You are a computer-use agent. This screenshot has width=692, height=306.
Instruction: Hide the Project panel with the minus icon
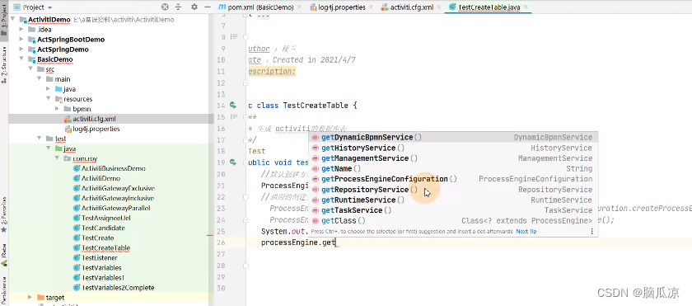(x=208, y=7)
